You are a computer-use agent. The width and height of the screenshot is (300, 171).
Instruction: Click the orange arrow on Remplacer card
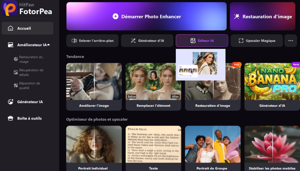point(153,88)
